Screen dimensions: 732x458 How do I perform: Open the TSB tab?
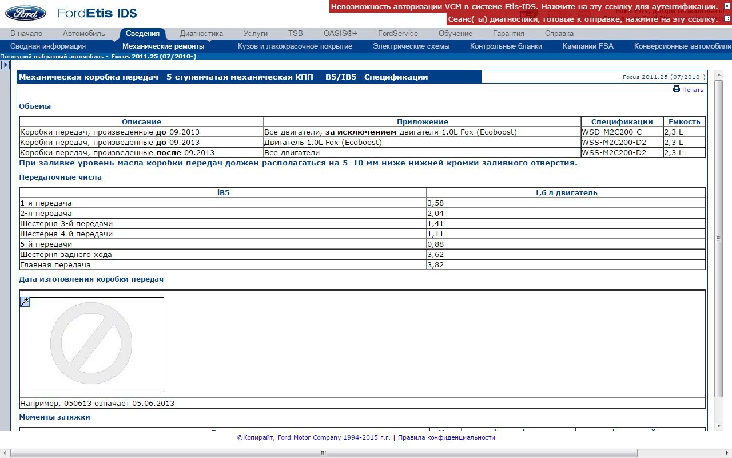(x=296, y=34)
